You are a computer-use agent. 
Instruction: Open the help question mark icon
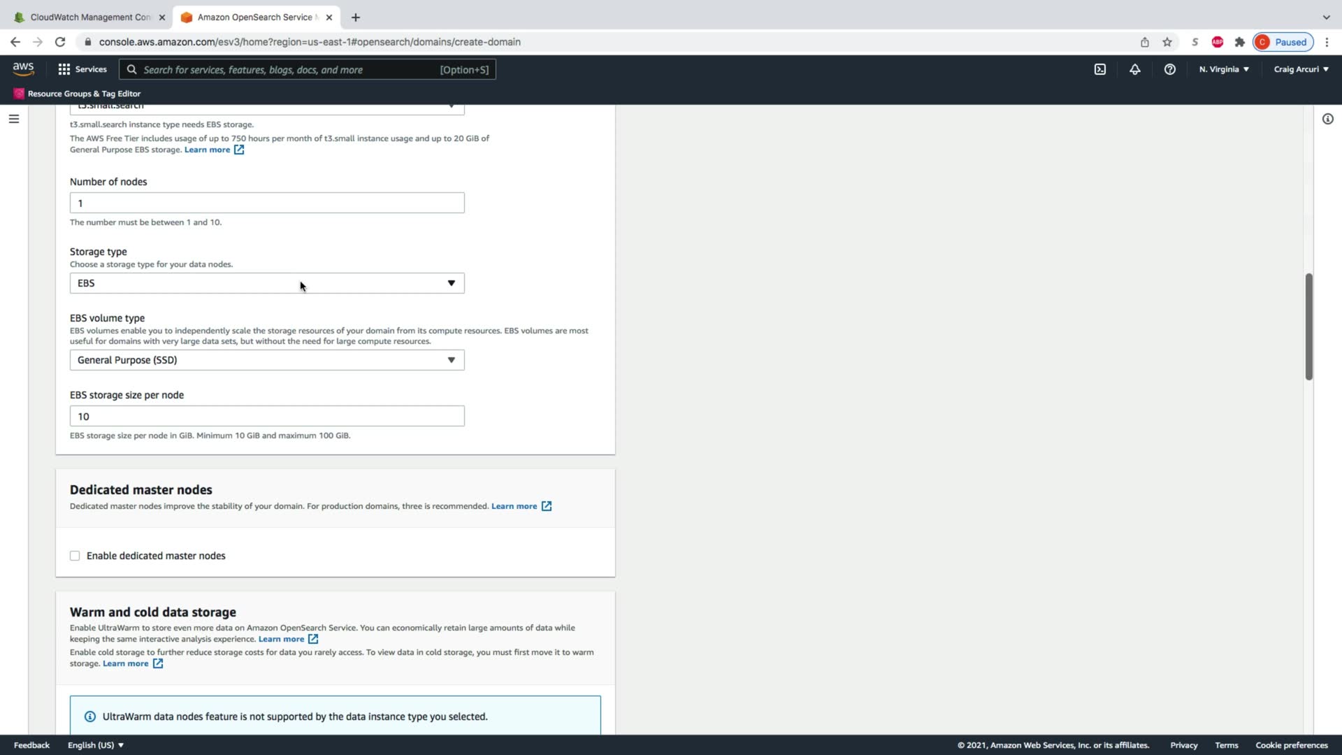[x=1169, y=69]
